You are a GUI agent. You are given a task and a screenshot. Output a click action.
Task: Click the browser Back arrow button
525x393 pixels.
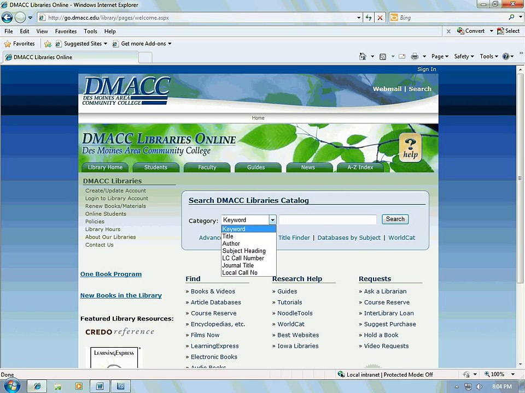(x=7, y=17)
